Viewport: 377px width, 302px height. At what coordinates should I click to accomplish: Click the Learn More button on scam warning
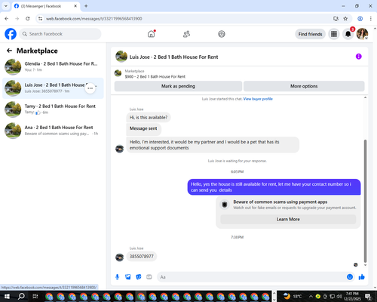click(288, 219)
